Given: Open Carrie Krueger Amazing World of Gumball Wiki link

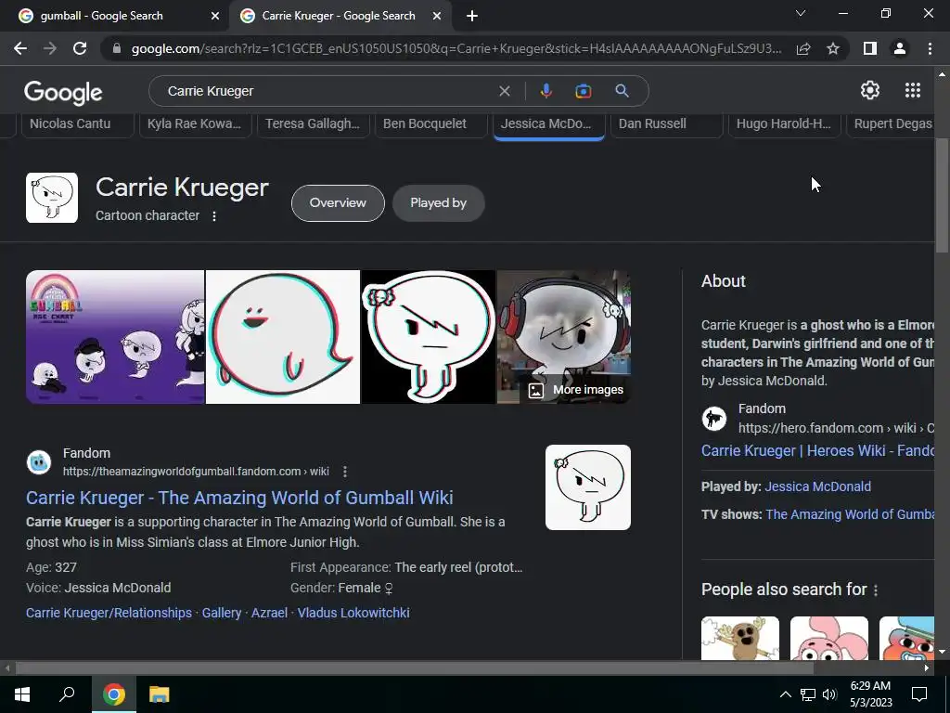Looking at the screenshot, I should (x=239, y=498).
